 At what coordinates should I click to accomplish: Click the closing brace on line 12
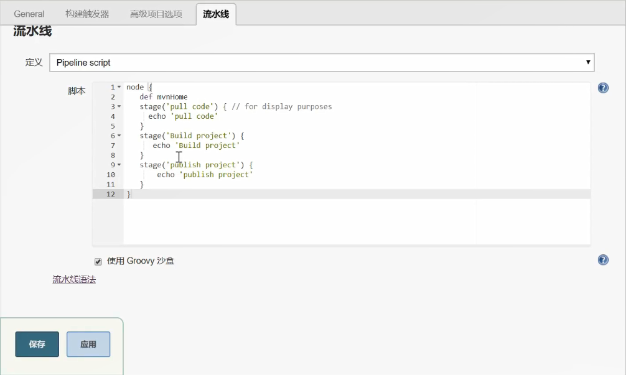129,194
